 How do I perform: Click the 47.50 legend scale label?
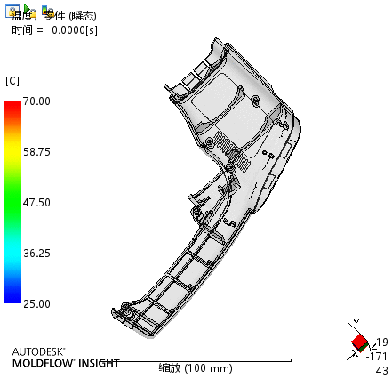37,203
